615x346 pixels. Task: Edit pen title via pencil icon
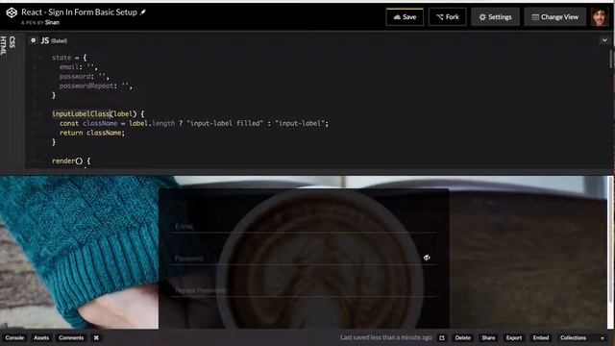(x=143, y=12)
